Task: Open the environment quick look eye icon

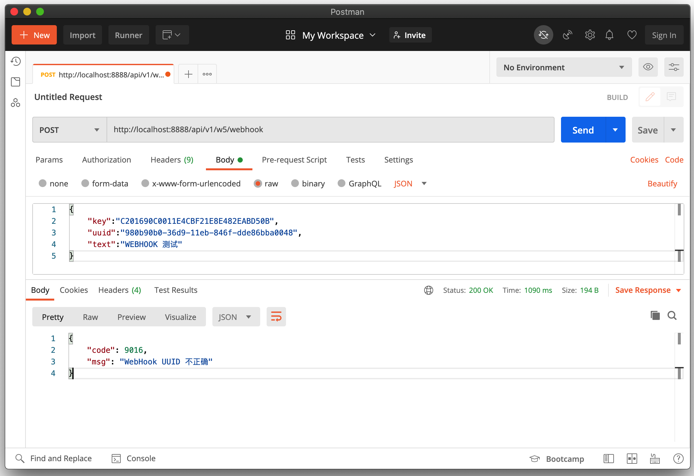Action: 648,67
